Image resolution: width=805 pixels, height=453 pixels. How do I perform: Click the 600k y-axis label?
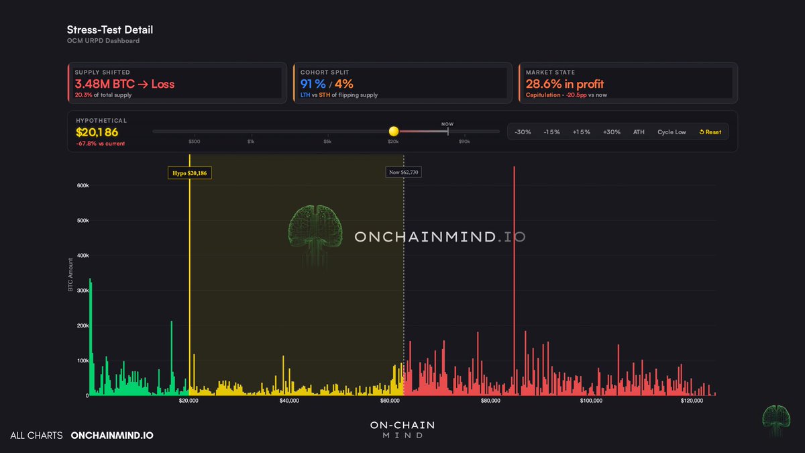[x=82, y=185]
